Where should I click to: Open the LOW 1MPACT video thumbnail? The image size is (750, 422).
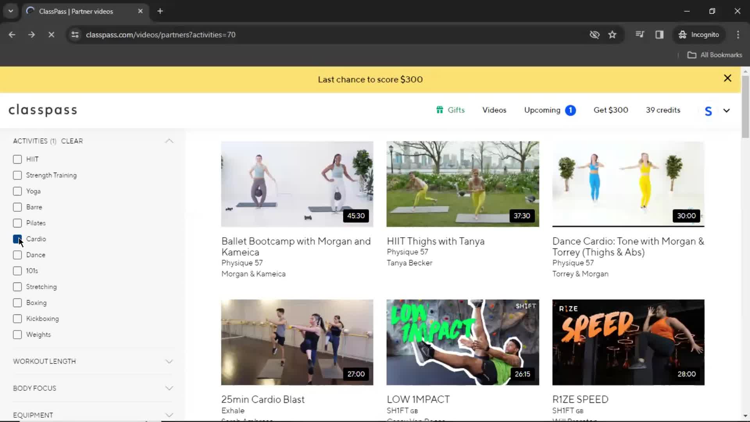tap(462, 342)
